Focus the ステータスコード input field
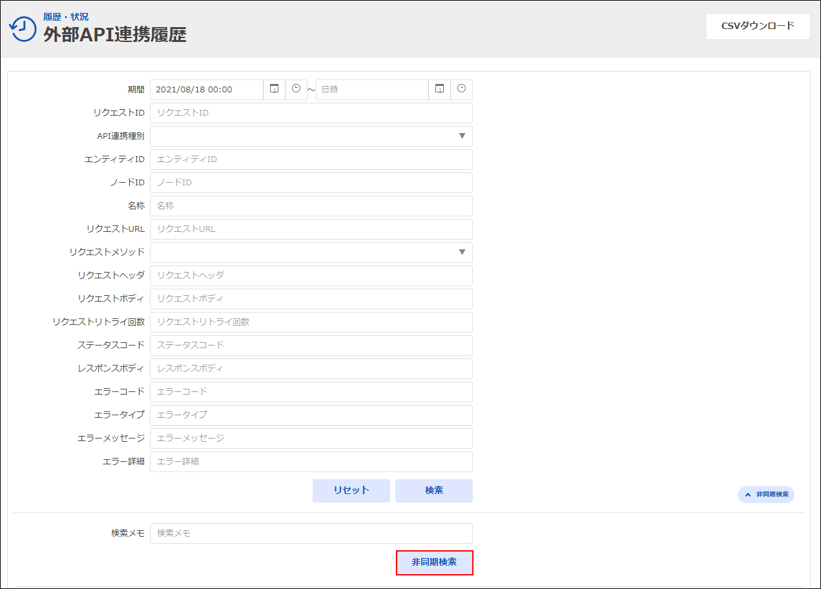The image size is (821, 589). (x=311, y=346)
